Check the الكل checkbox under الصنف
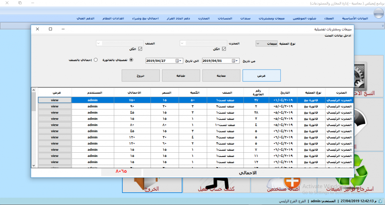385x205 pixels. tap(140, 49)
